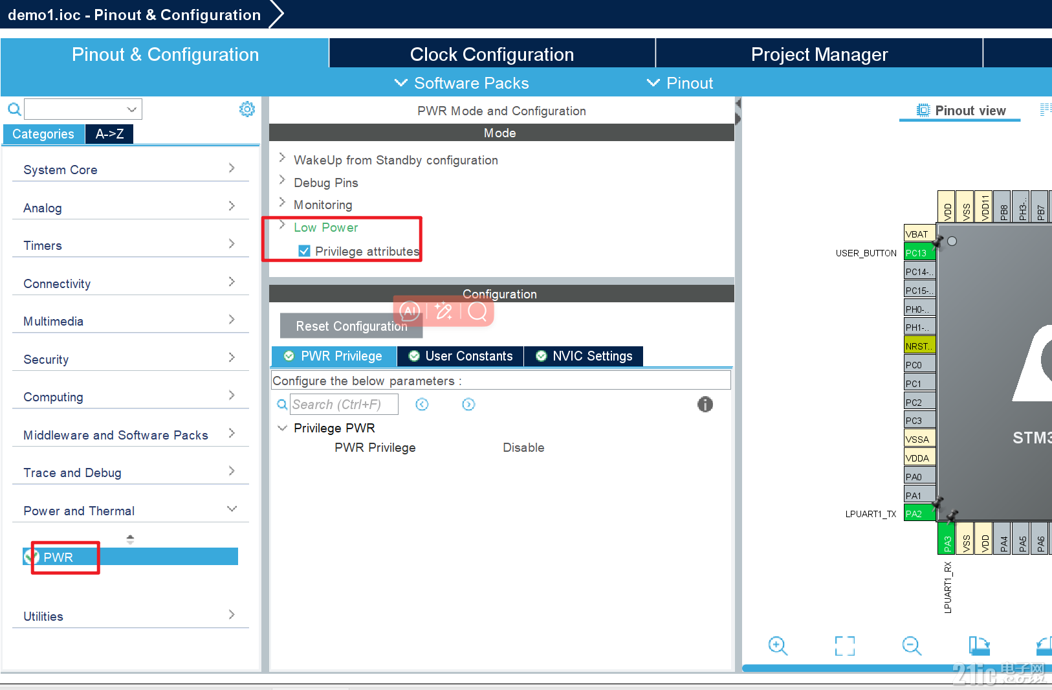The width and height of the screenshot is (1052, 690).
Task: Select the VBAT pin on the chip
Action: click(919, 234)
